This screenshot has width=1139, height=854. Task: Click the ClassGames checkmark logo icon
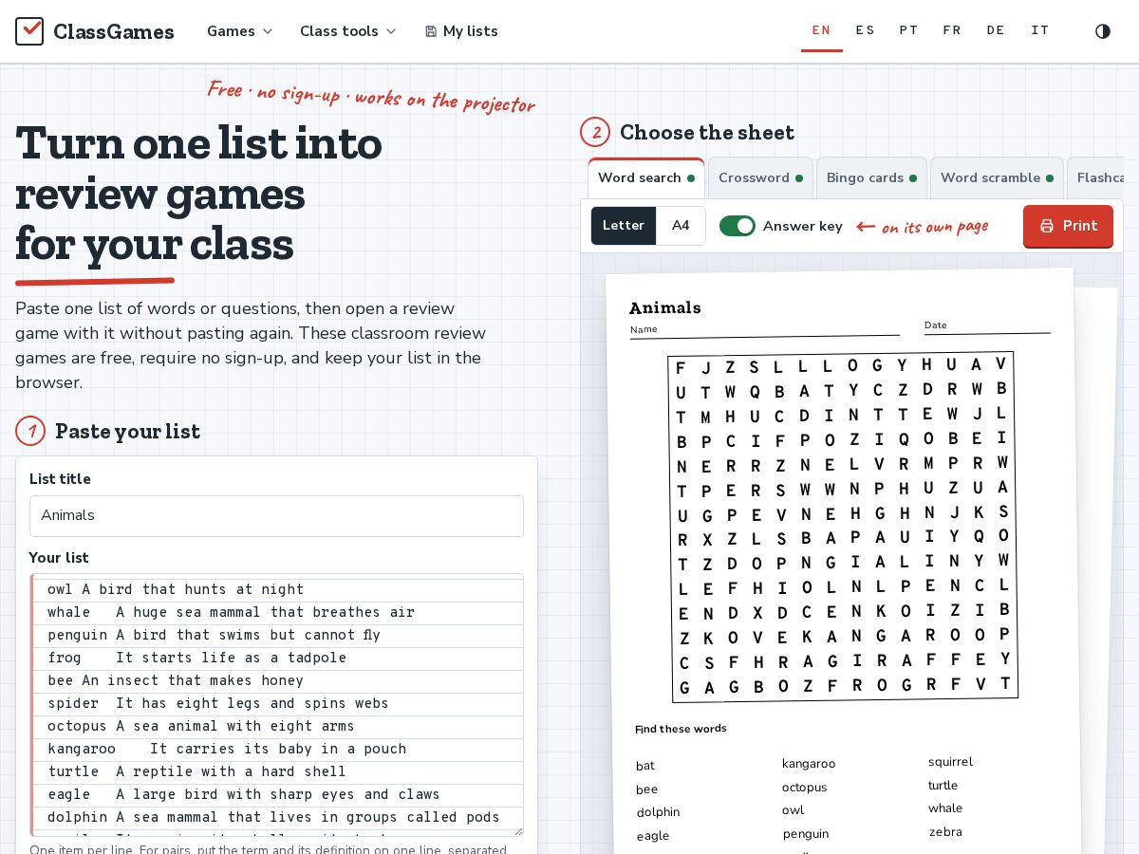(x=29, y=31)
